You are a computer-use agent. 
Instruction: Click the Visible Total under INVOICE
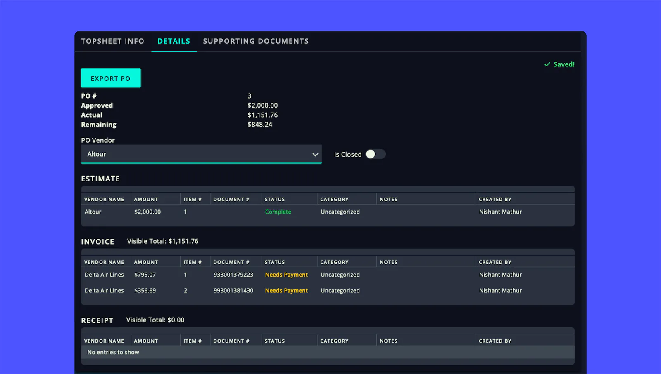point(162,241)
